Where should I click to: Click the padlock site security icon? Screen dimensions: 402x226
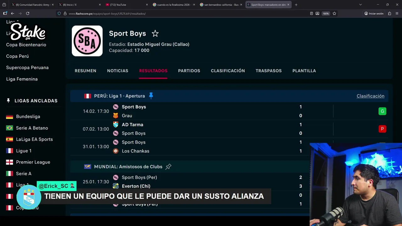pyautogui.click(x=65, y=13)
